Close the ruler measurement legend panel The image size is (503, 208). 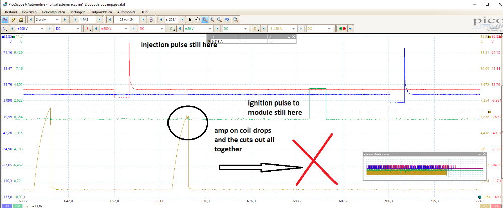click(294, 37)
